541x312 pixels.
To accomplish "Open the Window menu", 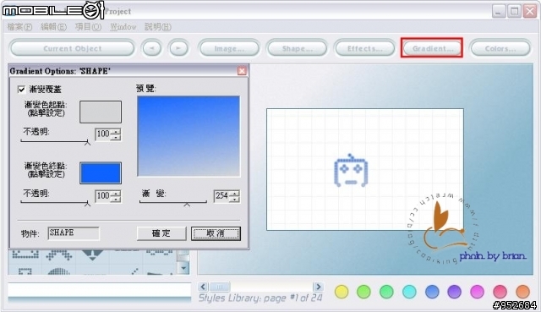I will [123, 27].
